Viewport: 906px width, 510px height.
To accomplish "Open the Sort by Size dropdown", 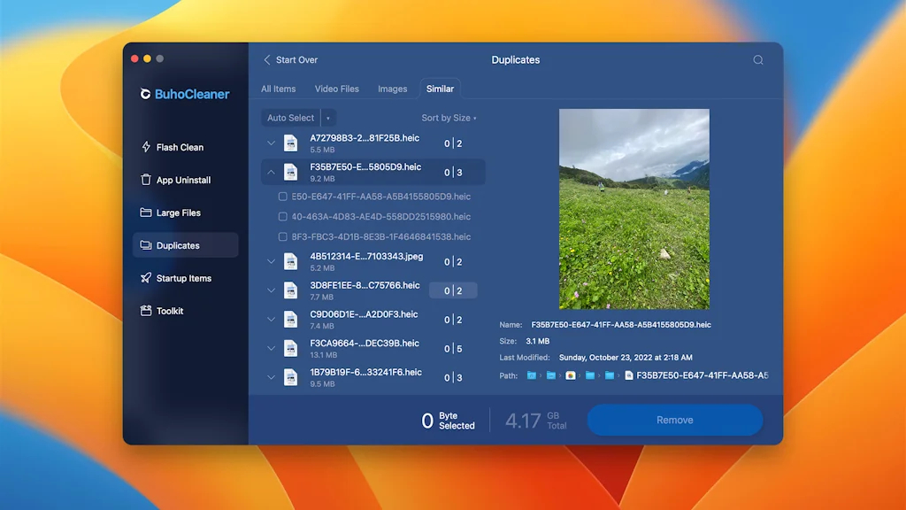I will point(449,118).
